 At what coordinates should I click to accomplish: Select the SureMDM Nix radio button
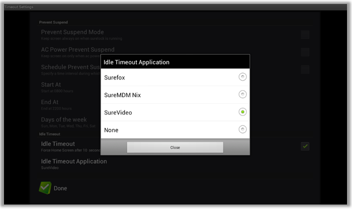pos(242,94)
